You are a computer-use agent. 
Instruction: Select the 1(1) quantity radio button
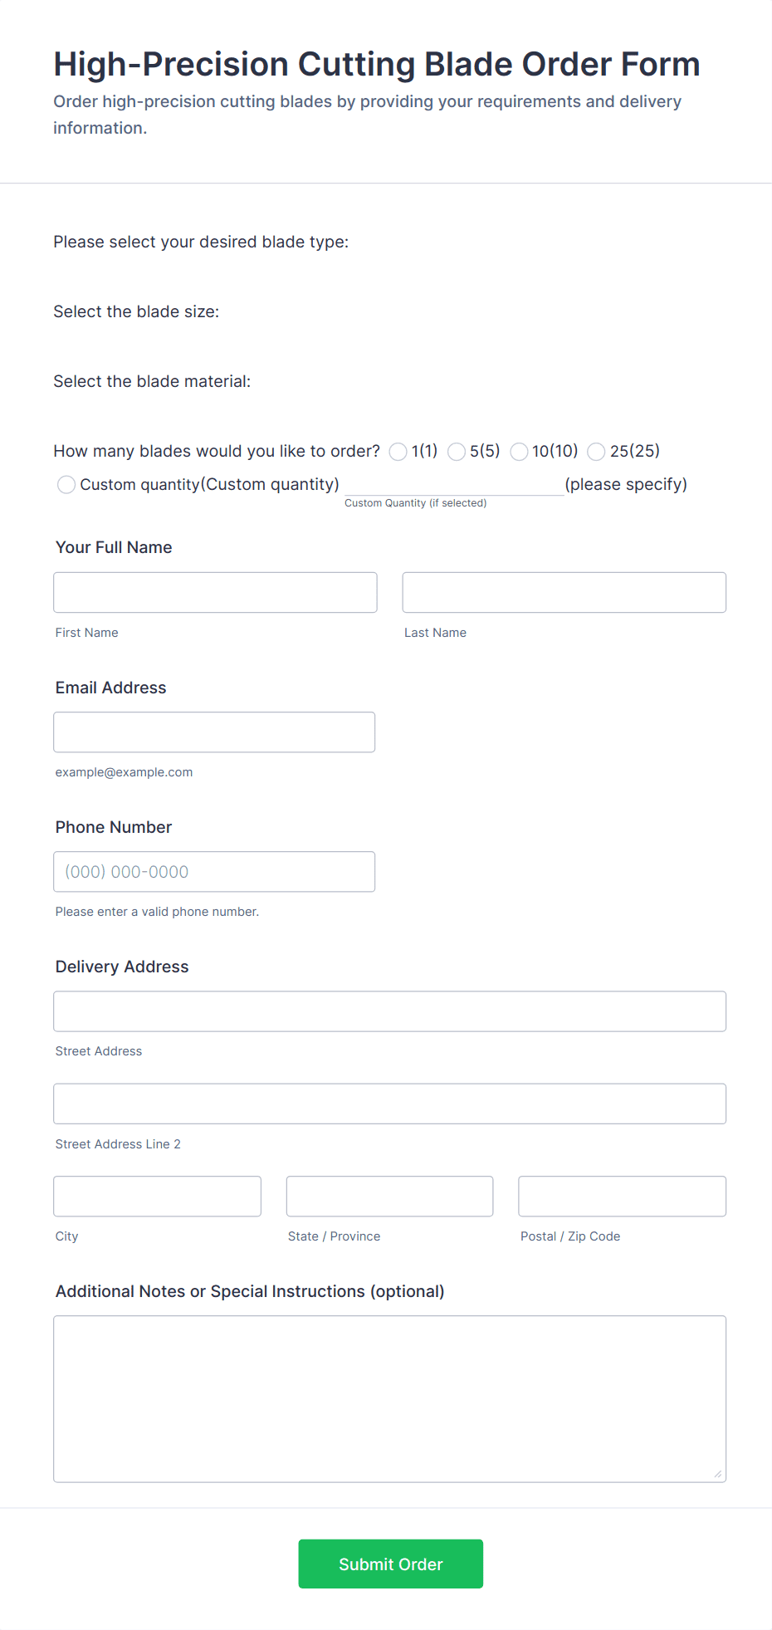tap(398, 452)
